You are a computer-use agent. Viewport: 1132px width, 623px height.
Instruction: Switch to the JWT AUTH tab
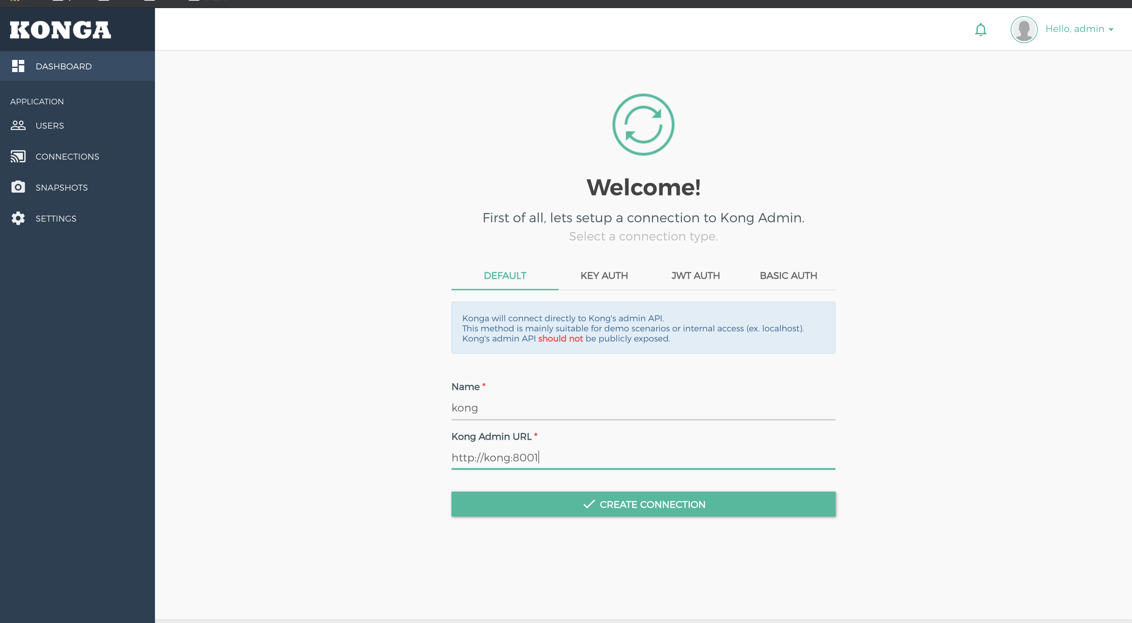pos(695,275)
